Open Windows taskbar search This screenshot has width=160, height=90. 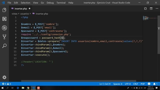(7, 88)
